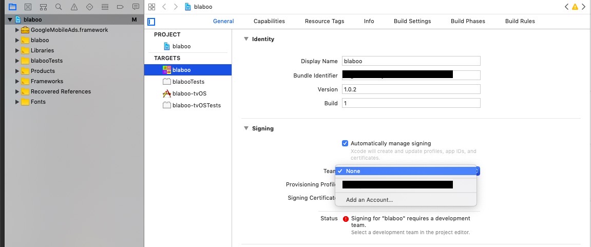Open the Report navigator speech bubble
Screen dimensions: 591x247
coord(136,7)
